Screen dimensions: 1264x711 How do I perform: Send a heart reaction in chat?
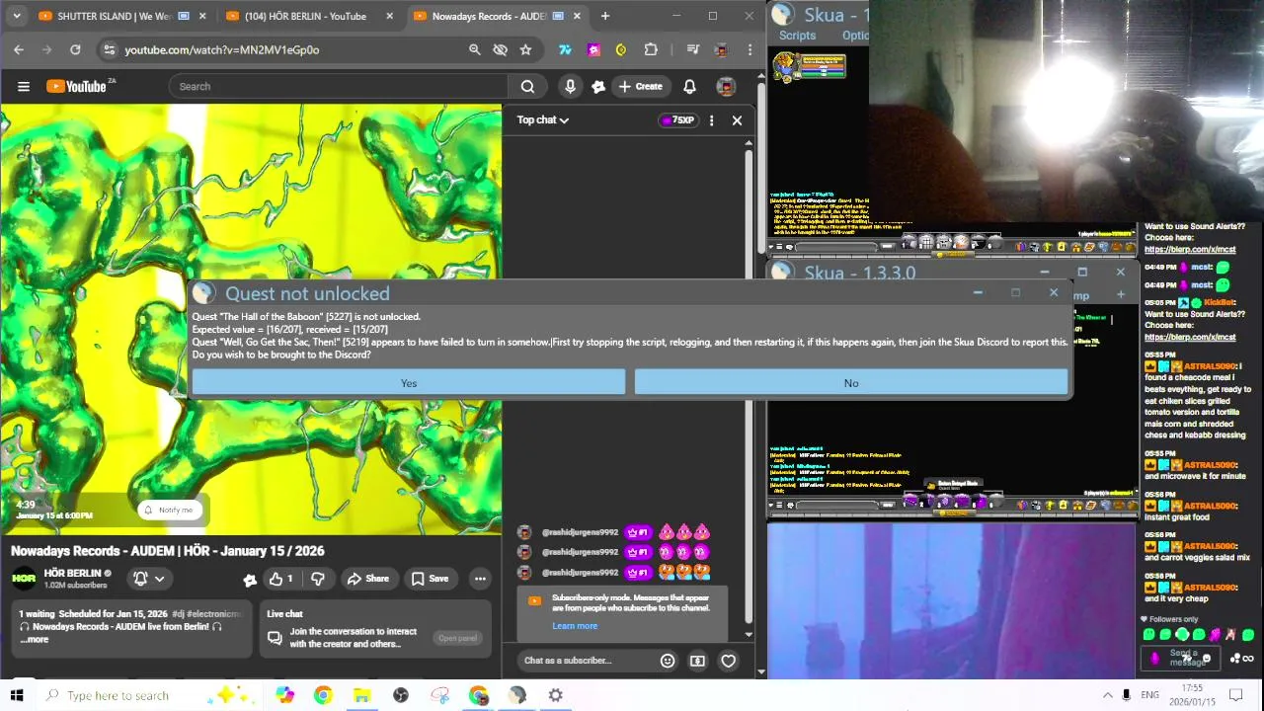[728, 661]
